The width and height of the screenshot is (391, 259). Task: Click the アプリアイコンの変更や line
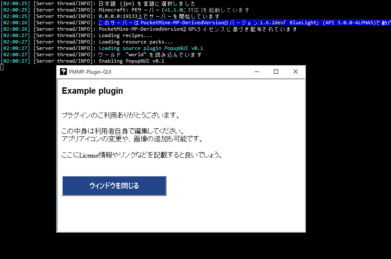(x=132, y=139)
